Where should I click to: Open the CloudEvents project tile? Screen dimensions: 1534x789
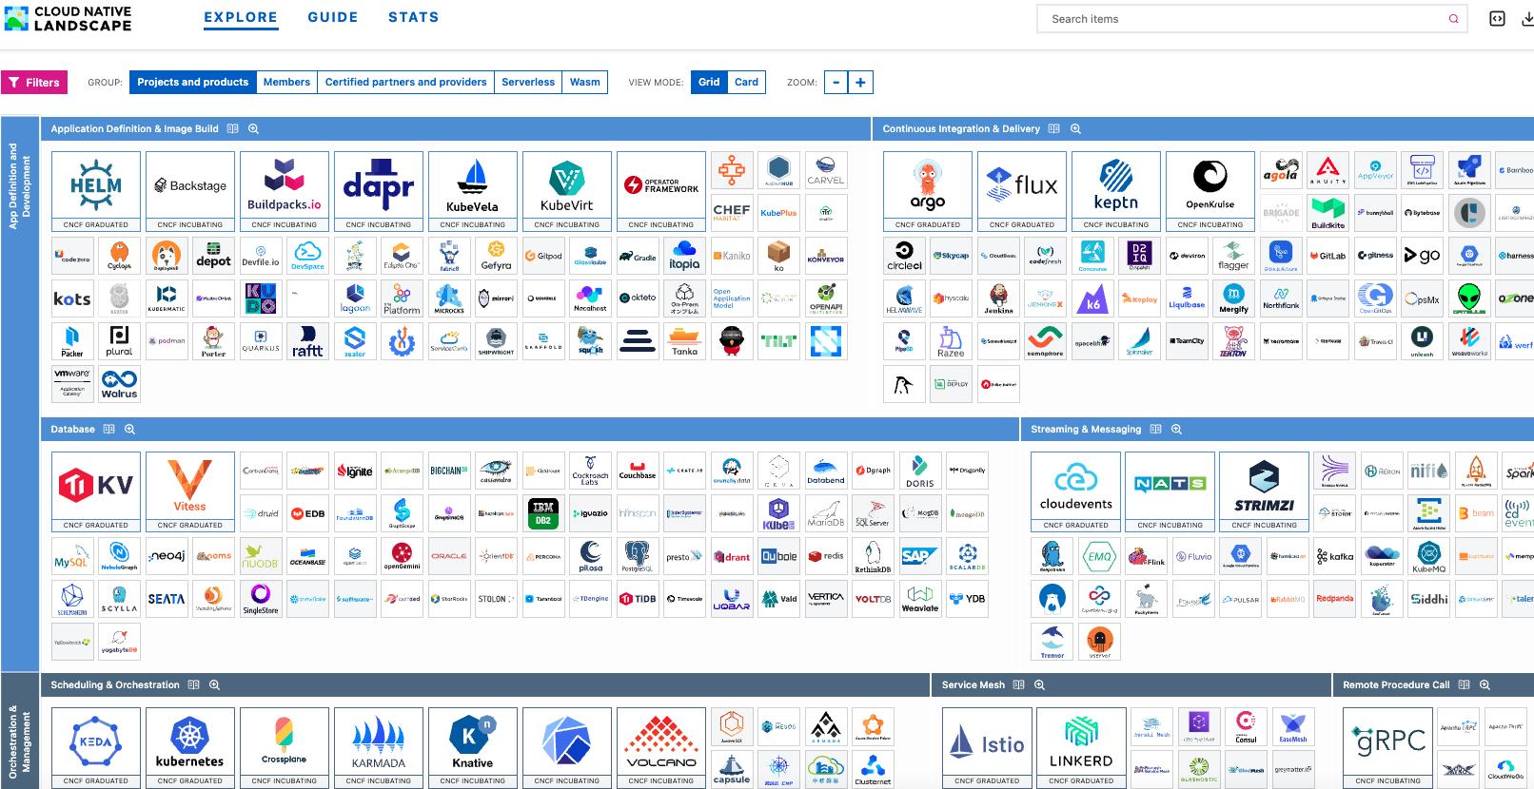click(x=1075, y=491)
